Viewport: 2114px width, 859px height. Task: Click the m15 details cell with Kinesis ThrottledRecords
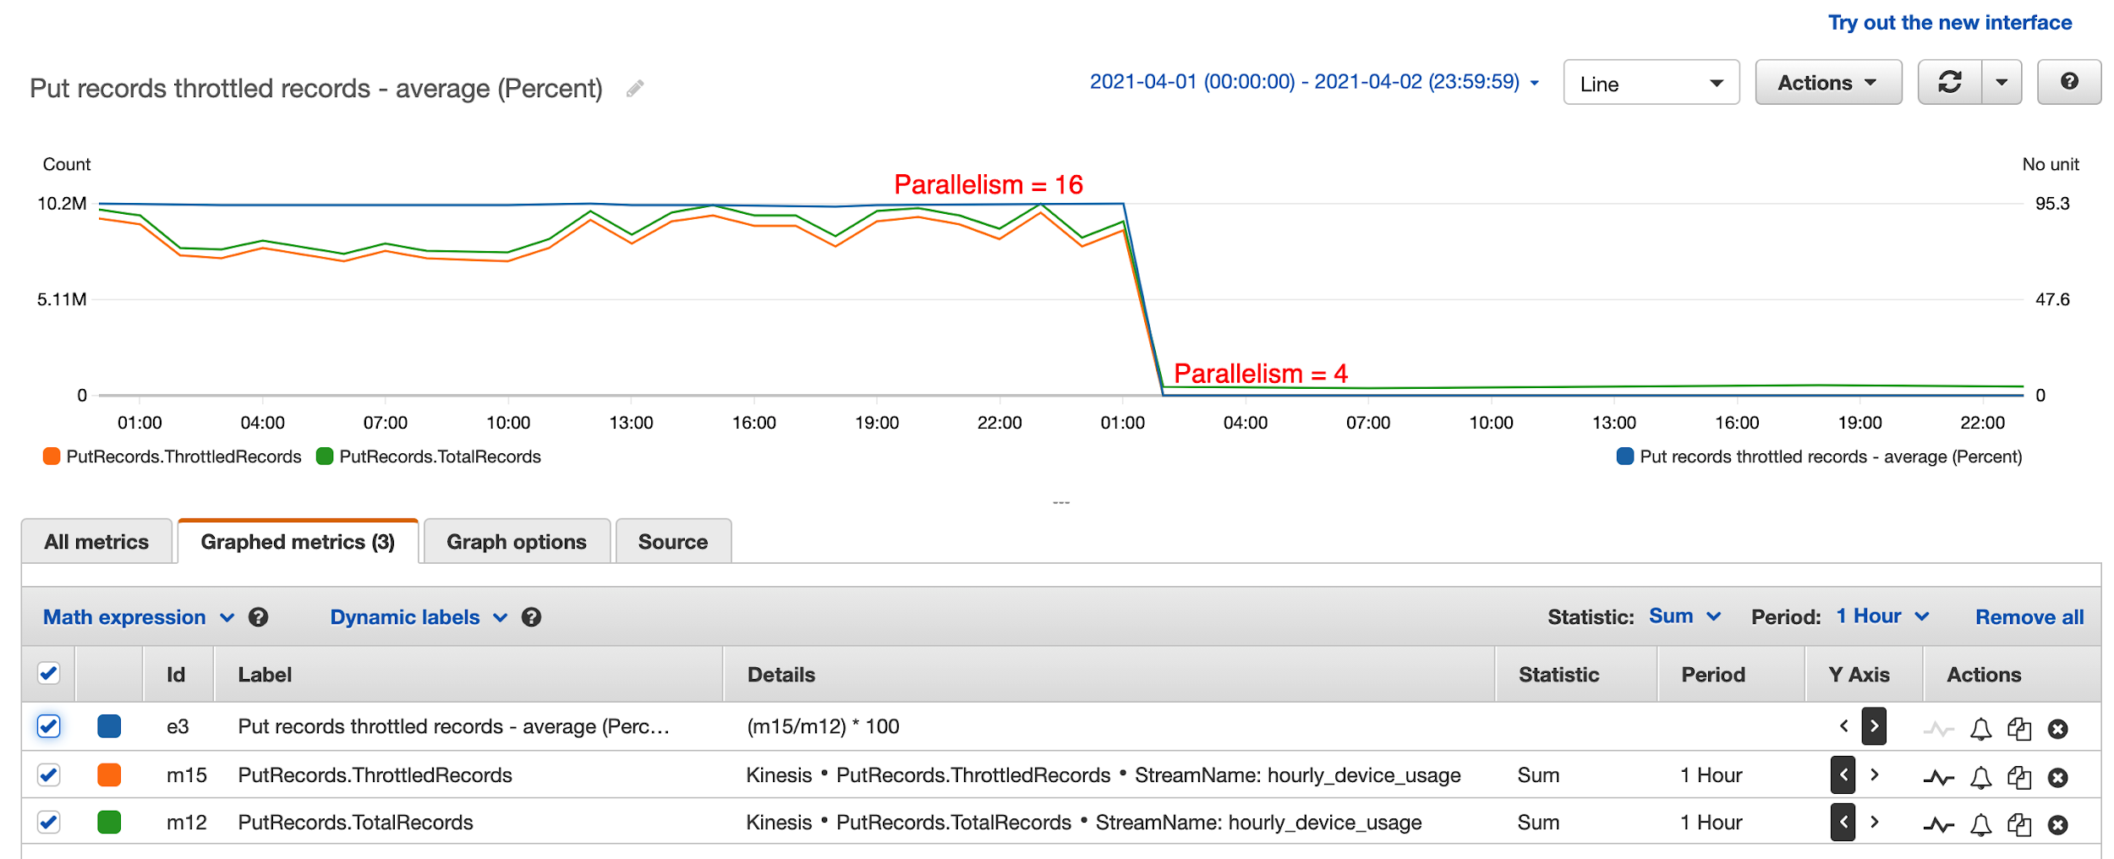pyautogui.click(x=1104, y=774)
